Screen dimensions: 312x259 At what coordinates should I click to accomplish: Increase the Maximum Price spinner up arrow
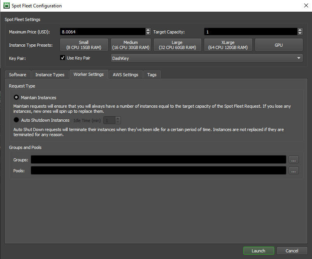148,30
